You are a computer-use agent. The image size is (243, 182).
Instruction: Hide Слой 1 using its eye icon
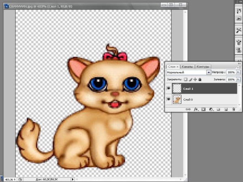(168, 88)
